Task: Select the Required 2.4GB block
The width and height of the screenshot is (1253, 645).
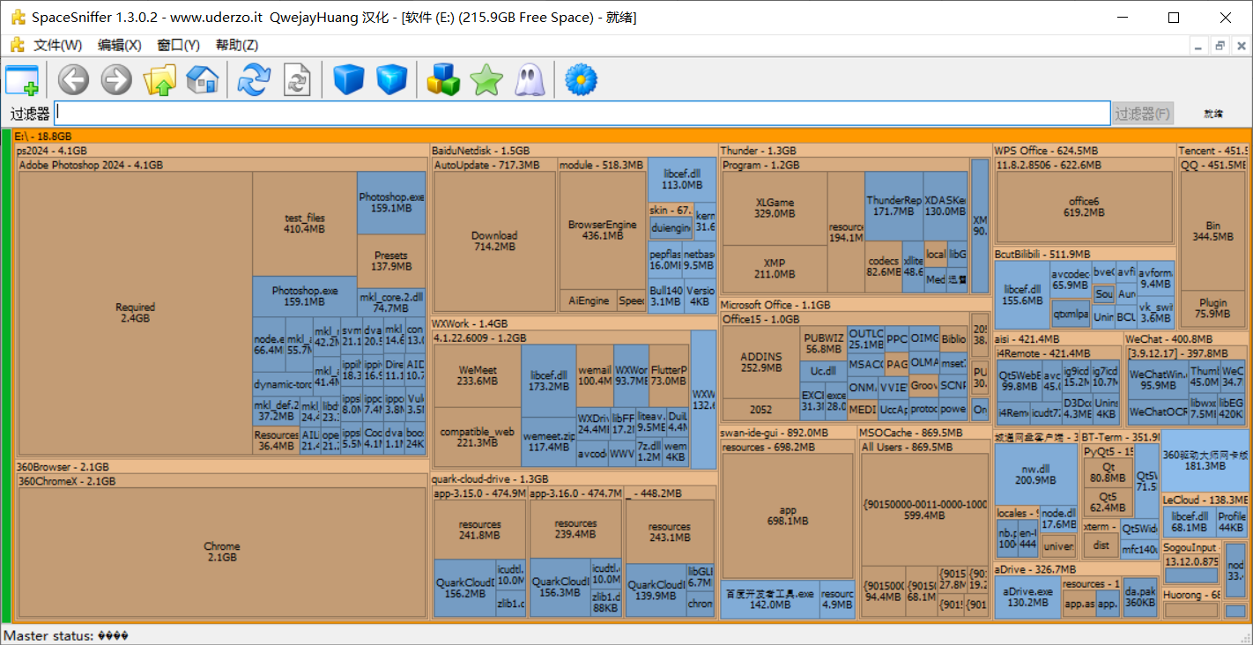Action: [x=135, y=313]
